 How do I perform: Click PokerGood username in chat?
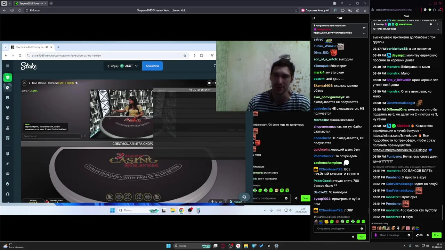[322, 181]
